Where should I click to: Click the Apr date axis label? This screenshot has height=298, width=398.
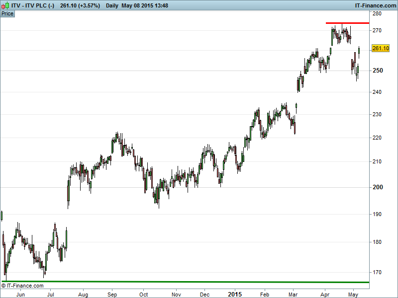(x=325, y=295)
